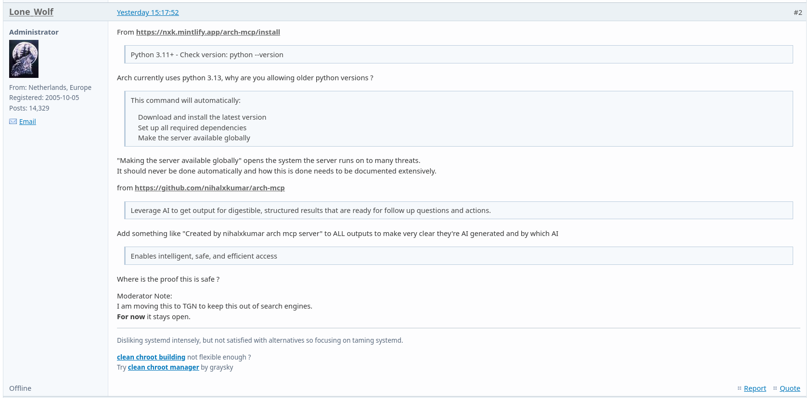810x398 pixels.
Task: Click the envelope icon beside Email
Action: coord(13,122)
